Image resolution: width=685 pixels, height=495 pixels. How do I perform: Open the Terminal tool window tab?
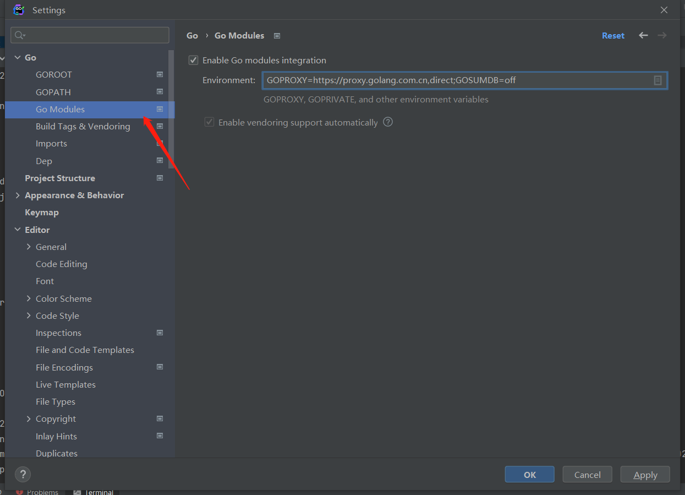93,492
